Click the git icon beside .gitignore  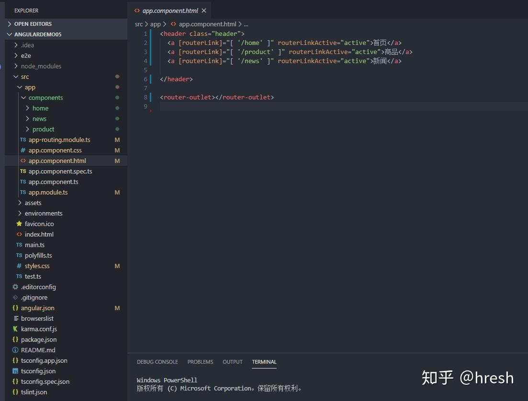(15, 297)
